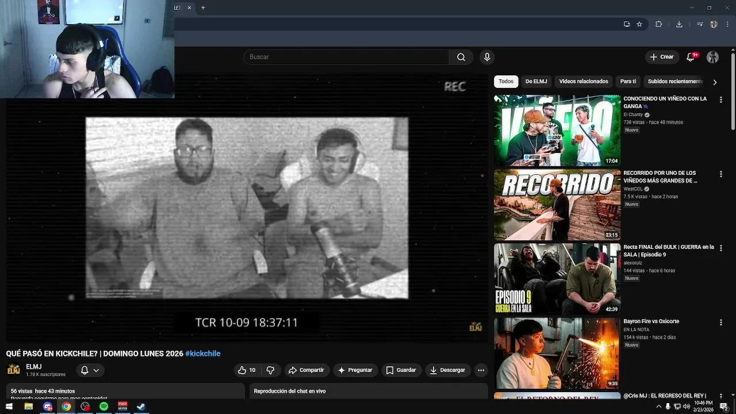Open Chrome media controls icon

click(x=700, y=24)
